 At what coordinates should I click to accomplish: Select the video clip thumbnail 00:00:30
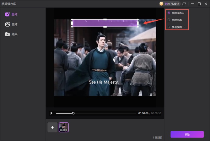(x=63, y=127)
